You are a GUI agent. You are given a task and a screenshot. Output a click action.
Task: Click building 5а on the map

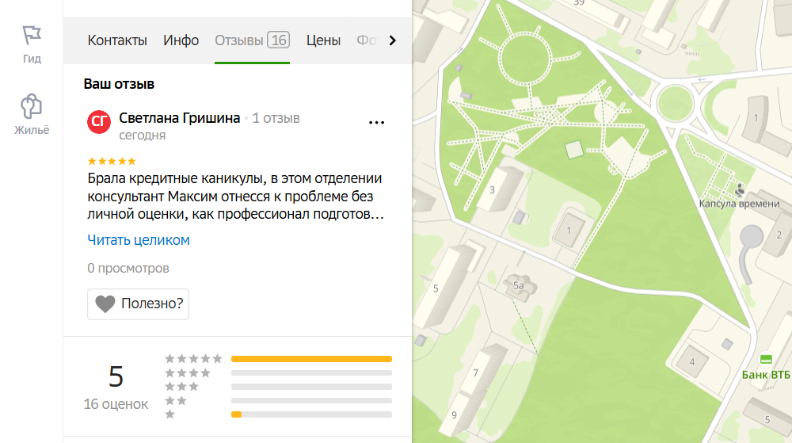pos(519,288)
